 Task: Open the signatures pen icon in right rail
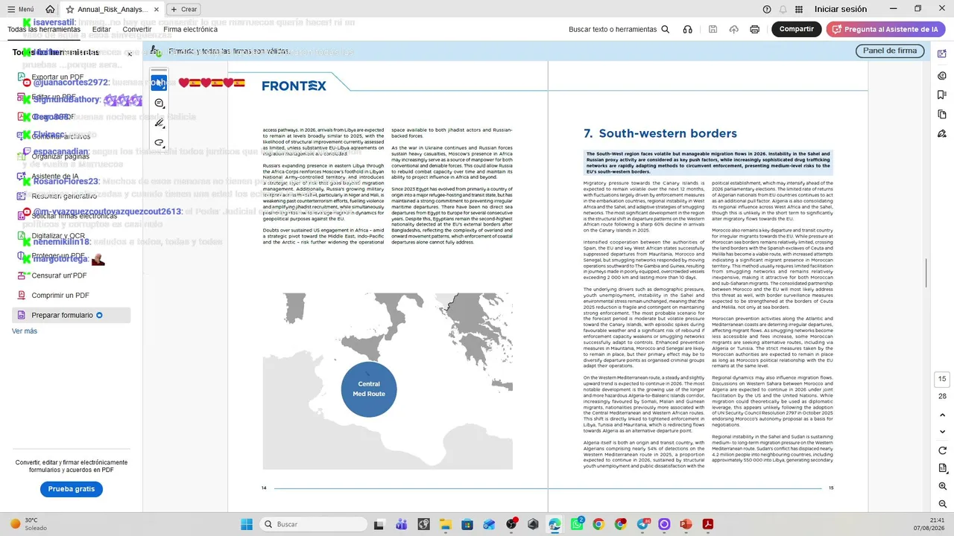pos(942,133)
